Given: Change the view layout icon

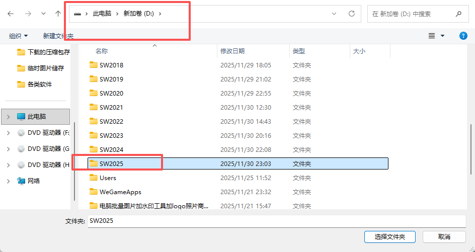Looking at the screenshot, I should click(x=432, y=36).
